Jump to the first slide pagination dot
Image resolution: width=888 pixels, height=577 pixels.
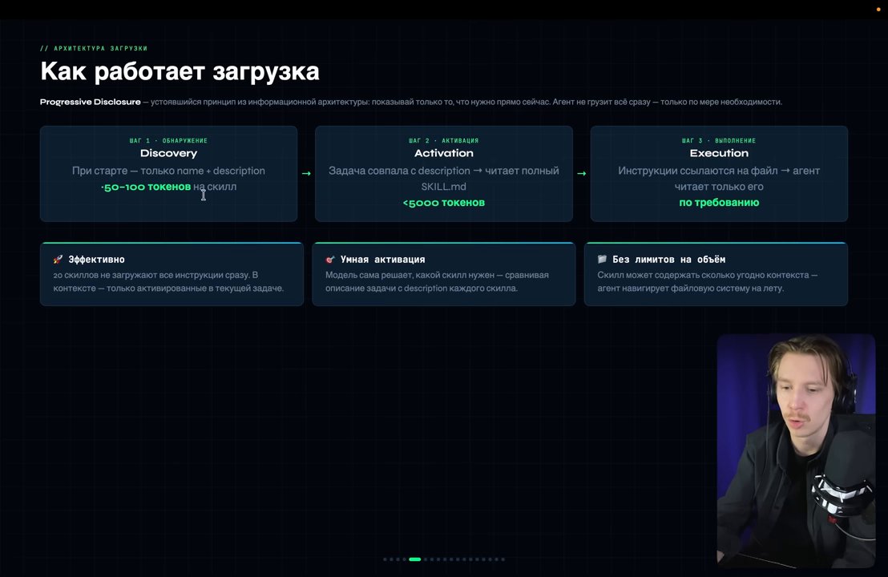pyautogui.click(x=385, y=559)
